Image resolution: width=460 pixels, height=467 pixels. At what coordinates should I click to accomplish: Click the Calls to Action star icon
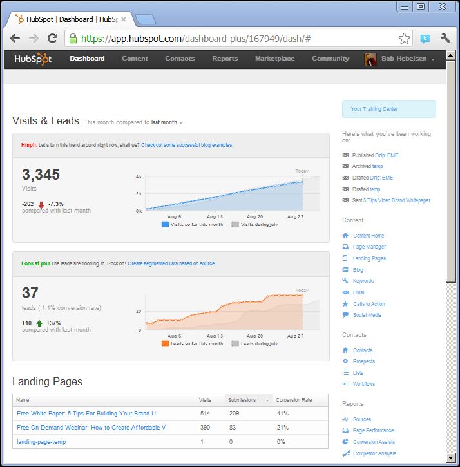coord(346,303)
